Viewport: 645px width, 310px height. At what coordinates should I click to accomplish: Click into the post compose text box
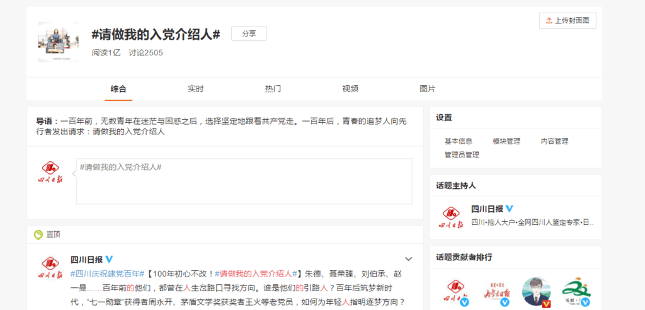coord(244,181)
